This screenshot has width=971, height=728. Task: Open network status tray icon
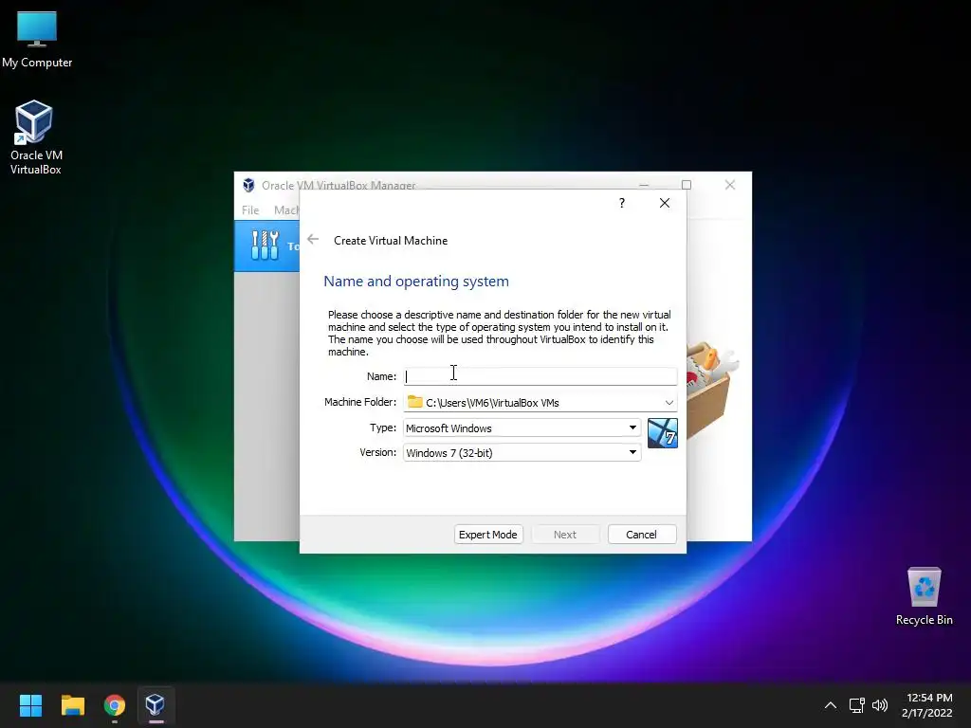click(857, 705)
